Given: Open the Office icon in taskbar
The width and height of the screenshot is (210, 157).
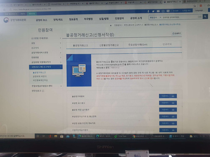Looking at the screenshot, I should click(x=50, y=136).
